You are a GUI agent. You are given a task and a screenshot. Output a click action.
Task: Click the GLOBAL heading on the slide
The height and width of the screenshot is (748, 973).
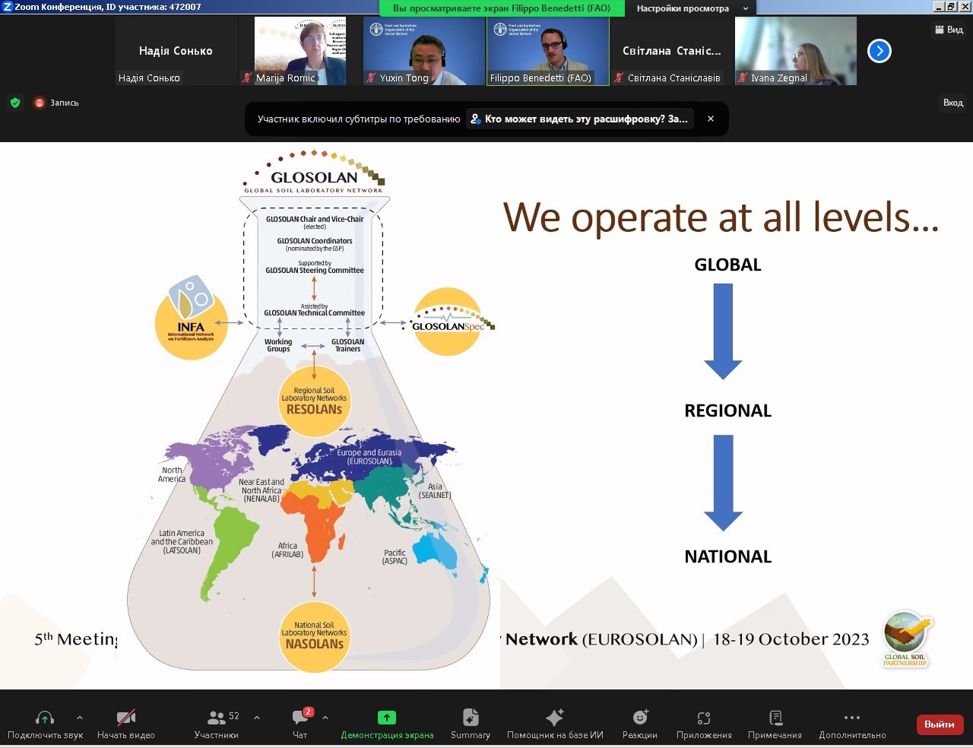727,265
